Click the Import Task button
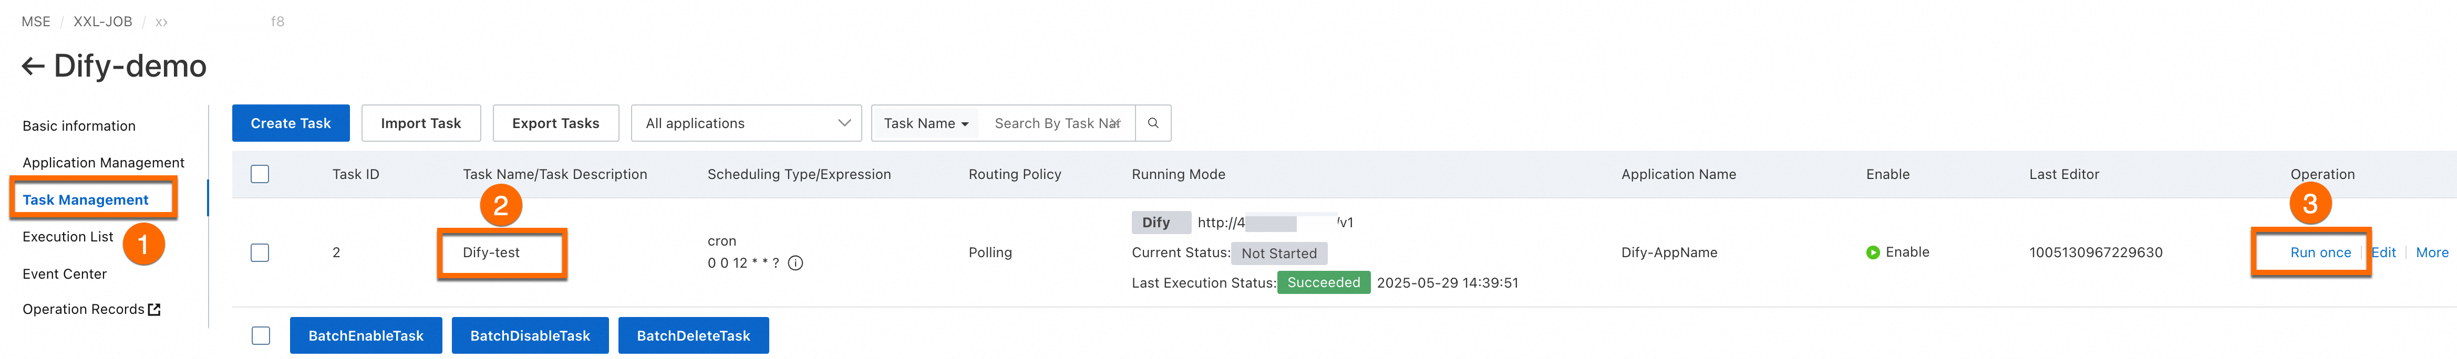The width and height of the screenshot is (2457, 359). tap(421, 123)
